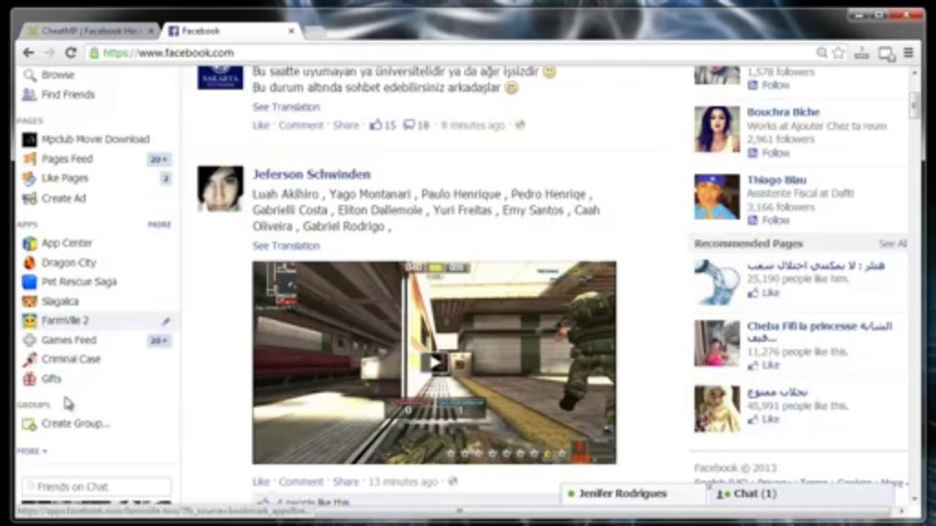The width and height of the screenshot is (936, 526).
Task: Open Bouchra Biche's profile
Action: coord(783,112)
